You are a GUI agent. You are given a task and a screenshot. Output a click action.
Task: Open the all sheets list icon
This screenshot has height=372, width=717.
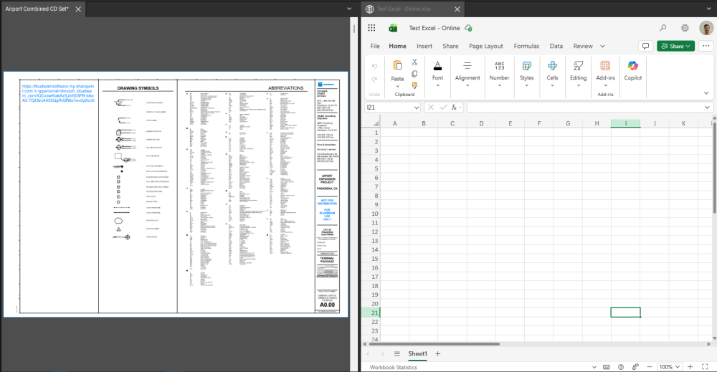[x=397, y=353]
